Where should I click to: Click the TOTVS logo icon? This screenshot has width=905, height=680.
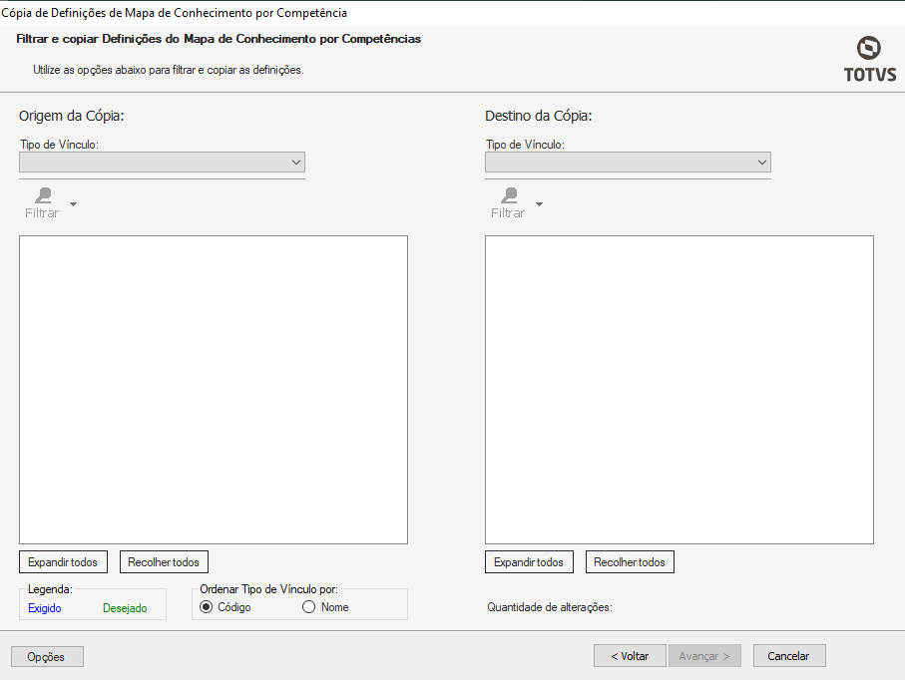[869, 50]
